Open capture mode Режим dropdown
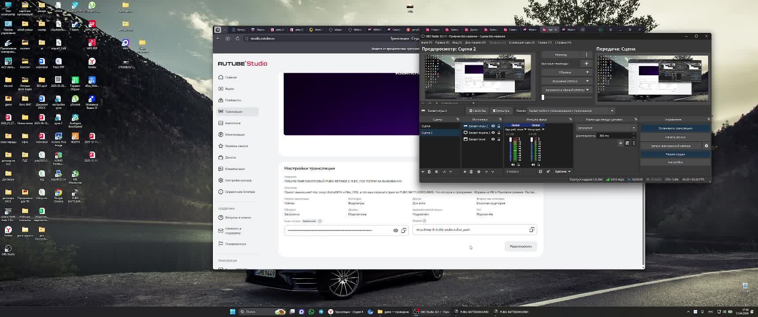 click(x=571, y=111)
